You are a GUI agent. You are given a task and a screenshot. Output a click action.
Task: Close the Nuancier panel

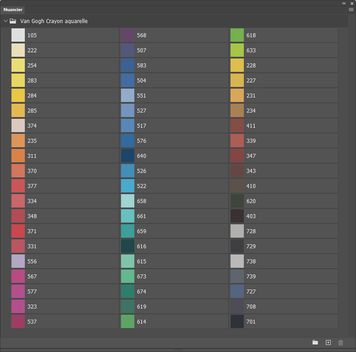352,4
